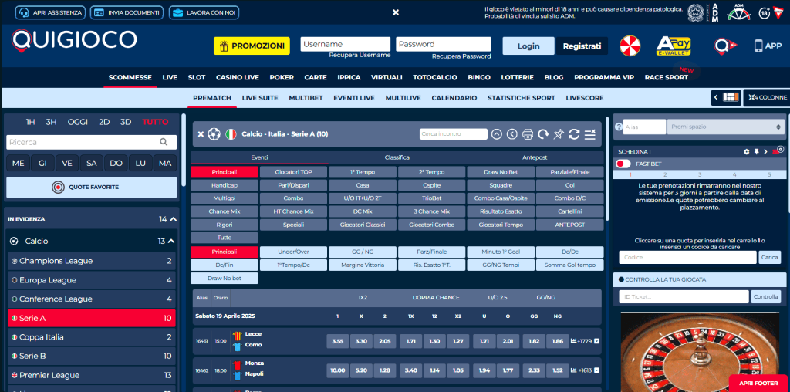
Task: Click the layout columns icon
Action: coord(731,97)
